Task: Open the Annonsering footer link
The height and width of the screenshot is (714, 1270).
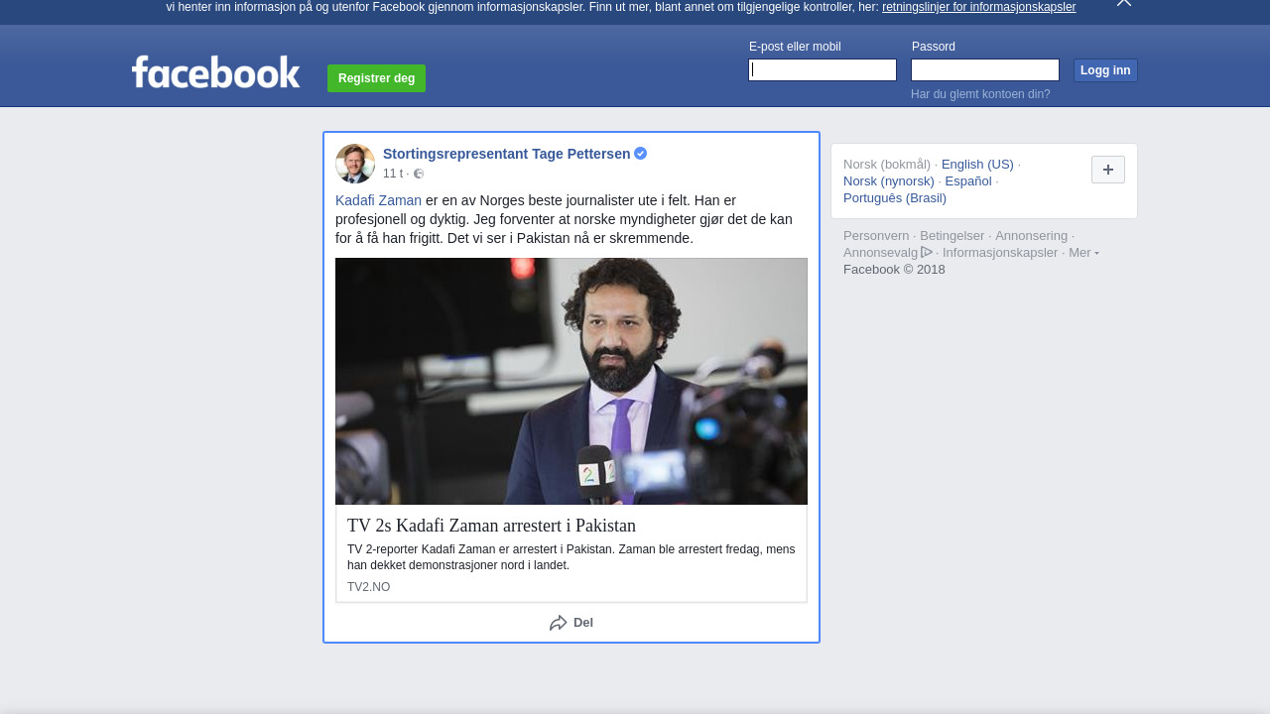Action: pyautogui.click(x=1031, y=236)
